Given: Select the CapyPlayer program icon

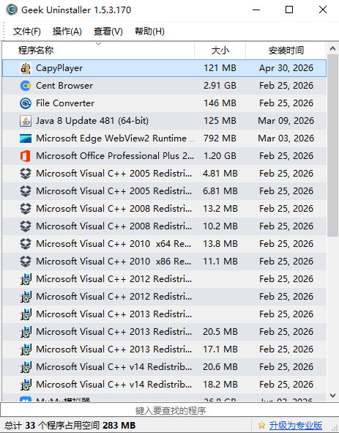Looking at the screenshot, I should (26, 68).
